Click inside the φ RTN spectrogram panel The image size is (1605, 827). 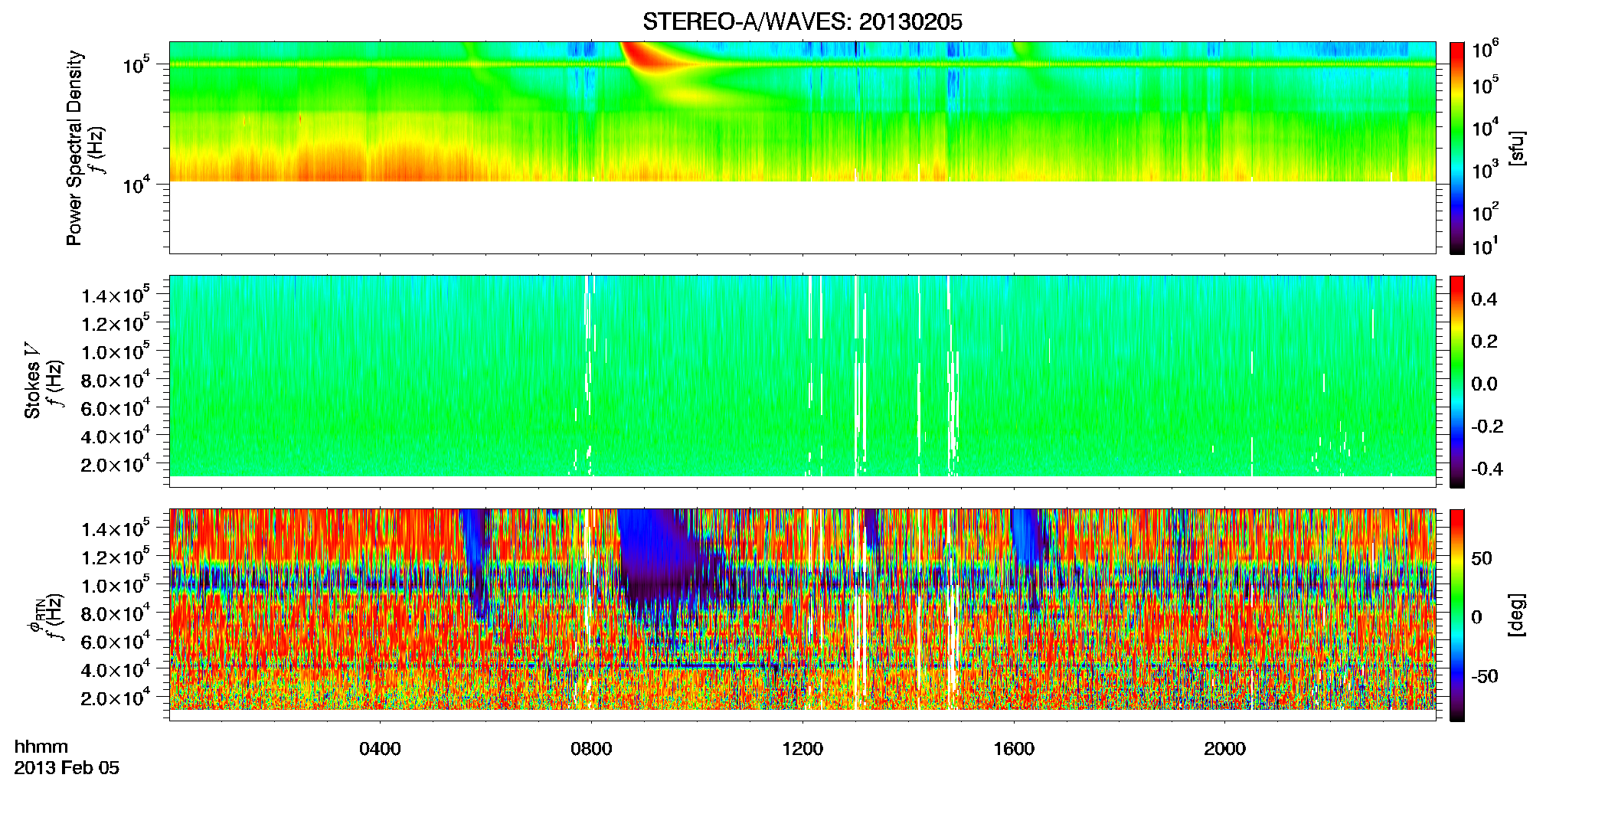pos(802,615)
